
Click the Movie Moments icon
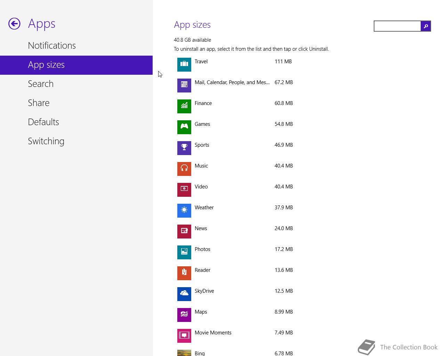point(184,336)
